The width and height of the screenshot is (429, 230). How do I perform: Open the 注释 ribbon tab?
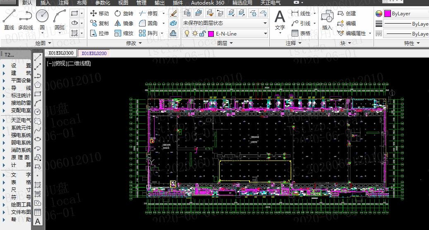(63, 3)
